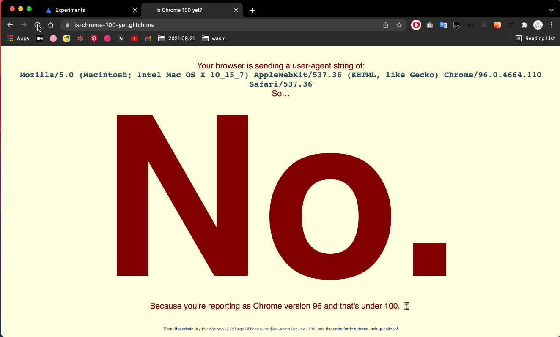Share this page from the address bar
This screenshot has height=337, width=560.
386,25
